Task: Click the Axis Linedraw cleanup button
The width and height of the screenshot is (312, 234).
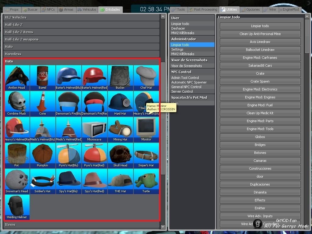Action: tap(260, 42)
